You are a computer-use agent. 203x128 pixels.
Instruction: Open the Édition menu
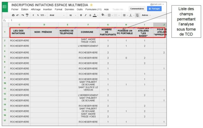click(x=25, y=9)
